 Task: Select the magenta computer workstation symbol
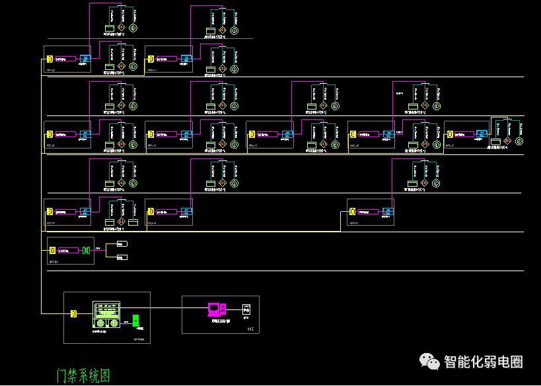[217, 309]
